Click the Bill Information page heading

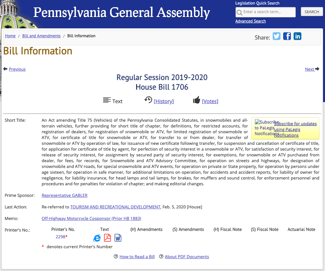coord(38,51)
